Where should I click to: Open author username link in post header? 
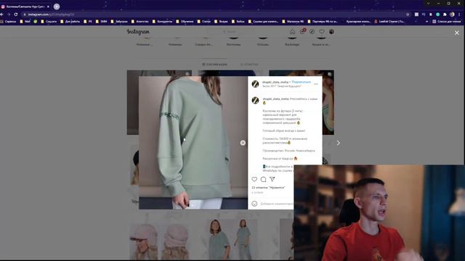pyautogui.click(x=275, y=82)
